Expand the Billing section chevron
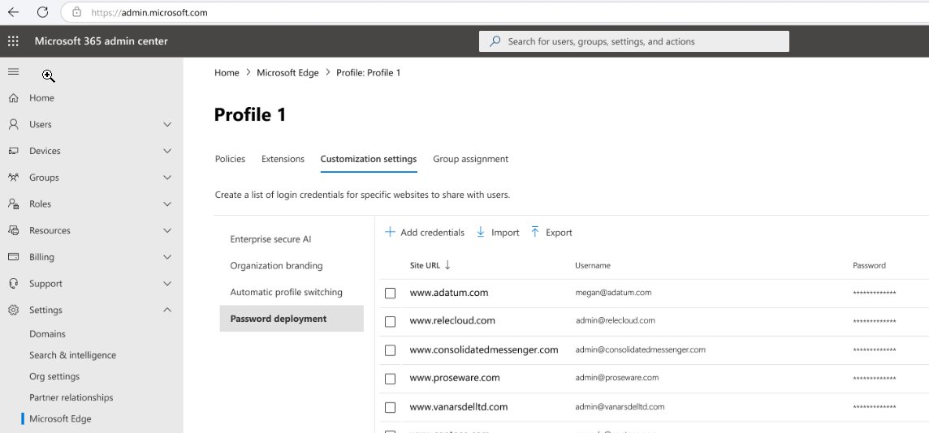 [167, 257]
